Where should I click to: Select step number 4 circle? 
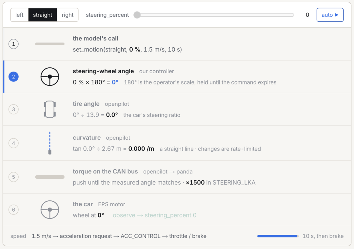[x=13, y=143]
